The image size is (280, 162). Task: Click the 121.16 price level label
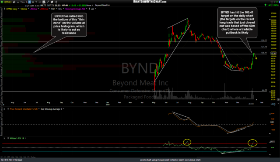264,47
